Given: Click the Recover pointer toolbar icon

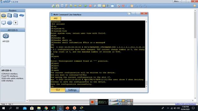Looking at the screenshot, I should tap(127, 6).
